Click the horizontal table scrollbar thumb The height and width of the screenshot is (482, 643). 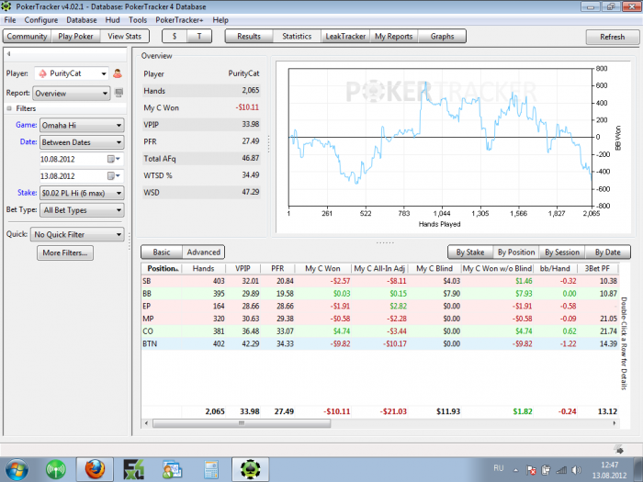coord(242,423)
